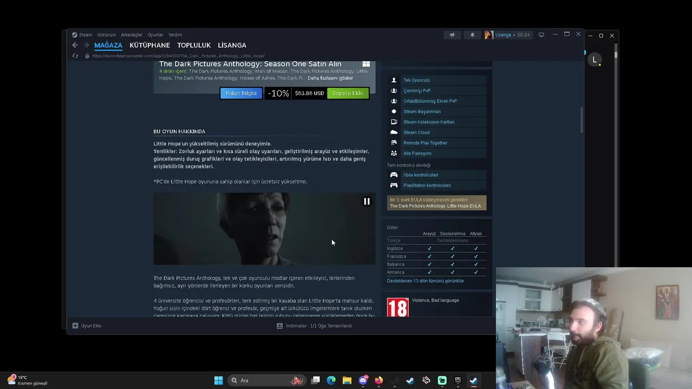Open the Yardım menu
The width and height of the screenshot is (692, 389).
coord(175,35)
